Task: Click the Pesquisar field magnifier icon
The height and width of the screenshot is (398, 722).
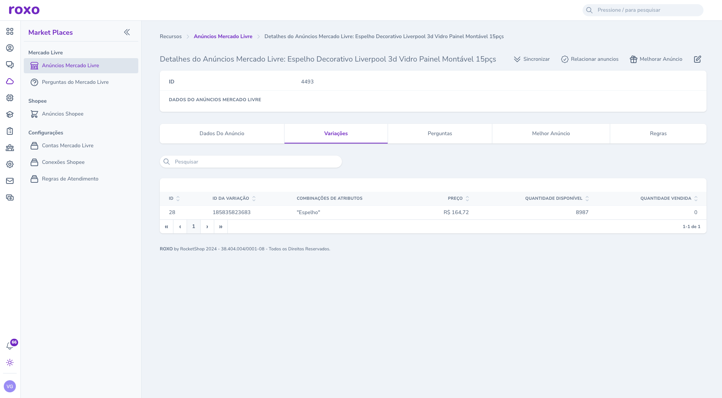Action: [167, 162]
